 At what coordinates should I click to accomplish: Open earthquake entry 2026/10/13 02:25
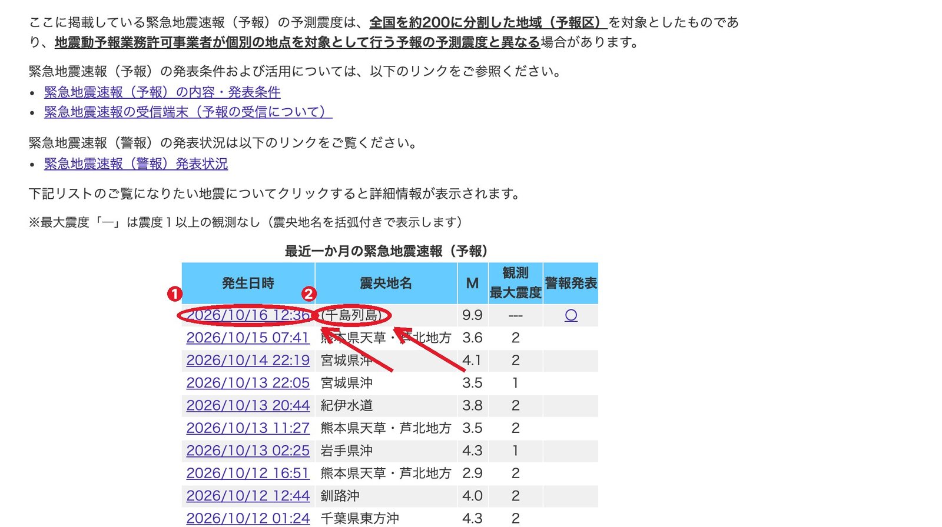click(x=248, y=451)
